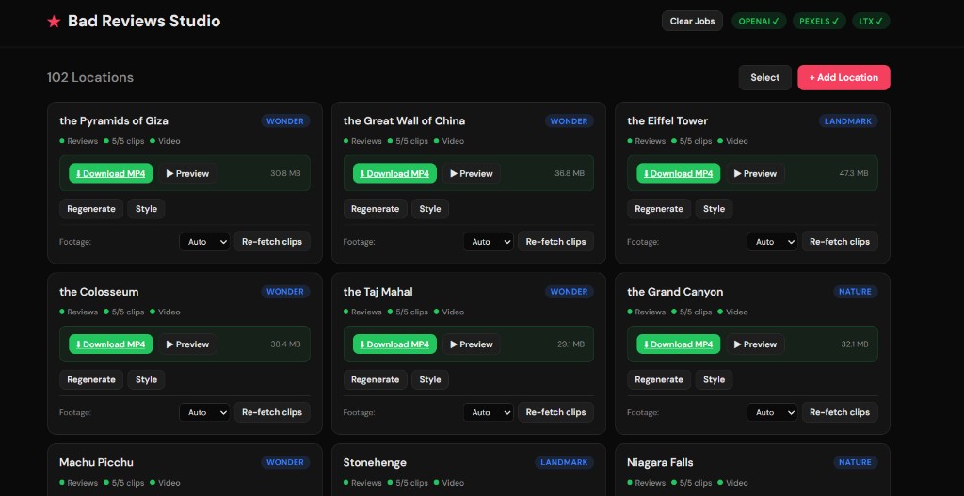Preview the Pyramids of Giza video
The height and width of the screenshot is (496, 964).
[187, 173]
